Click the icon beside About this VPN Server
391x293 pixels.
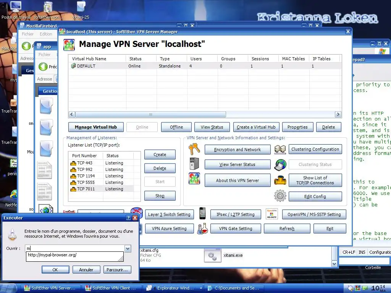coord(194,179)
